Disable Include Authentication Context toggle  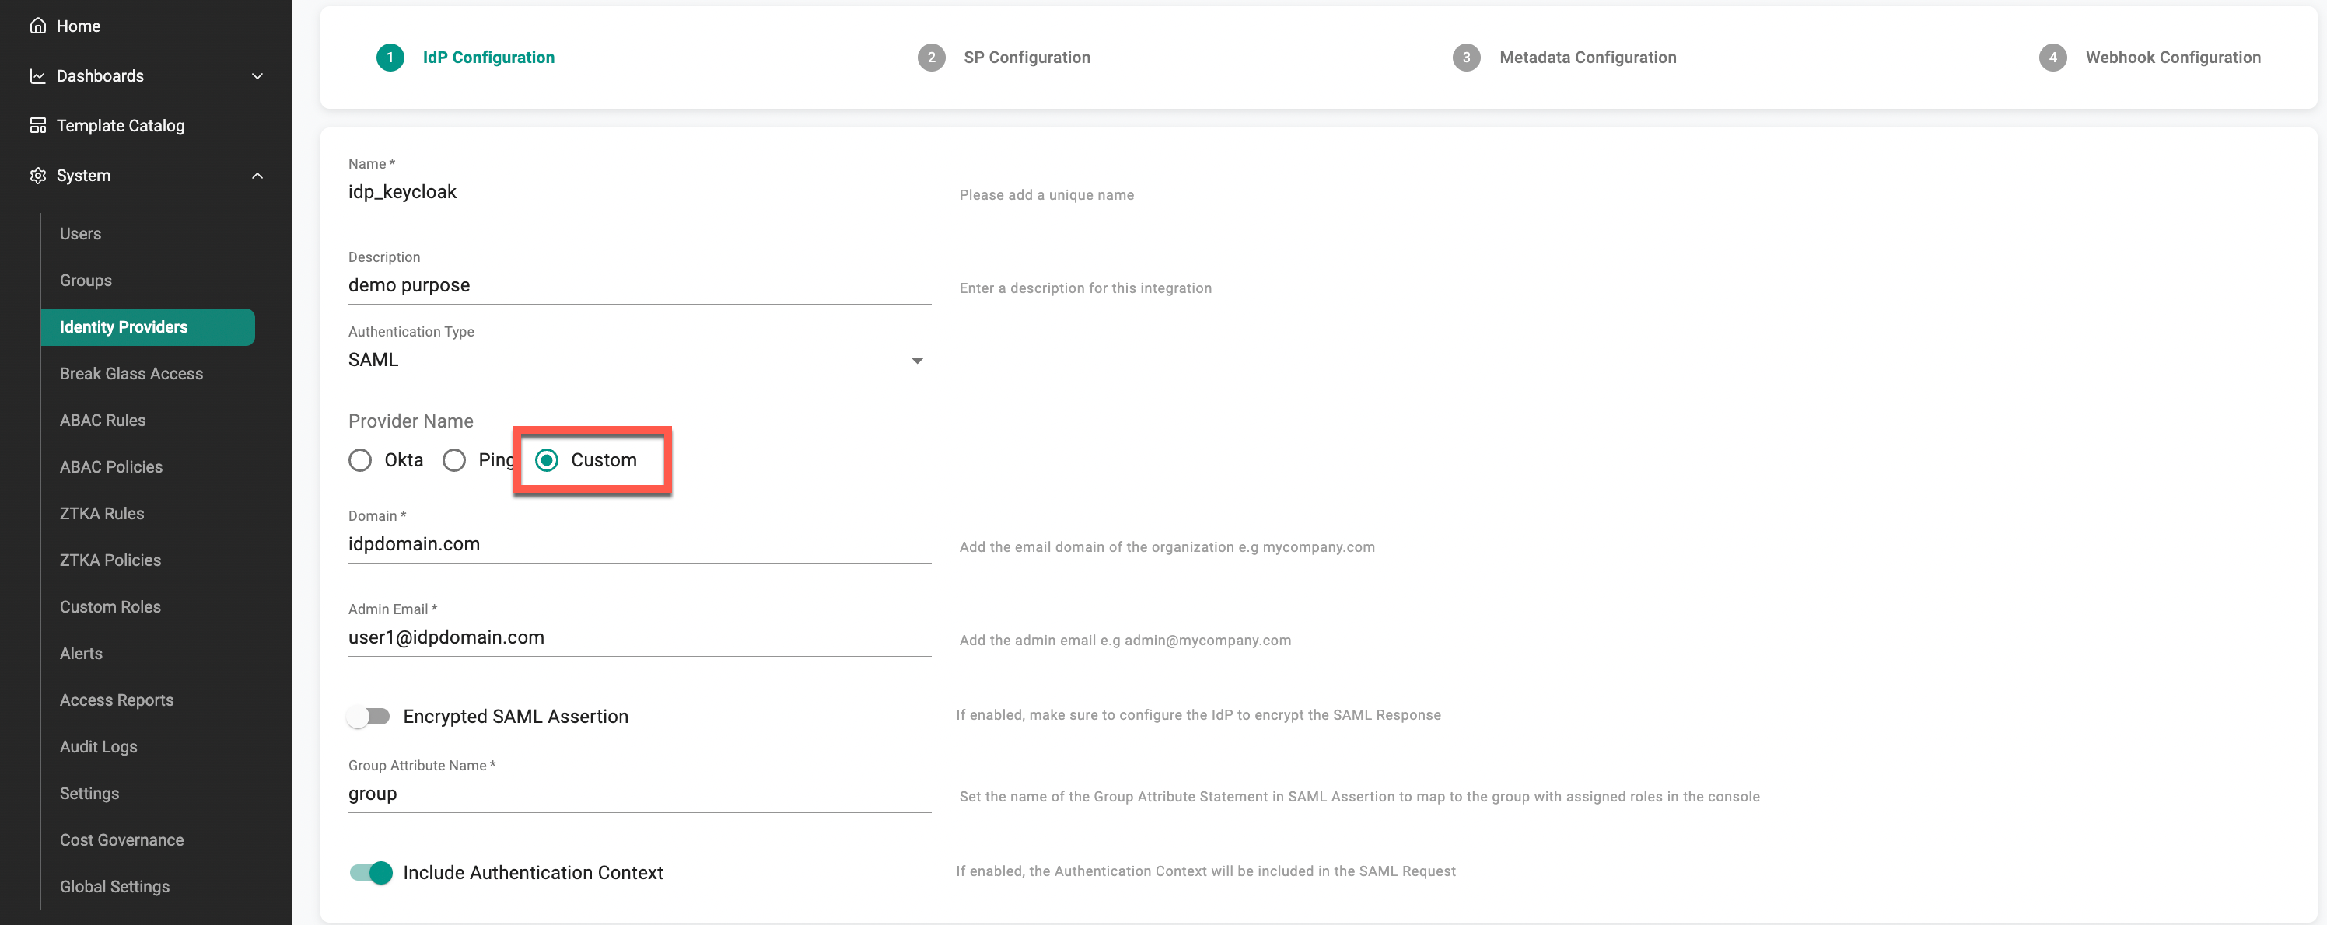click(371, 873)
